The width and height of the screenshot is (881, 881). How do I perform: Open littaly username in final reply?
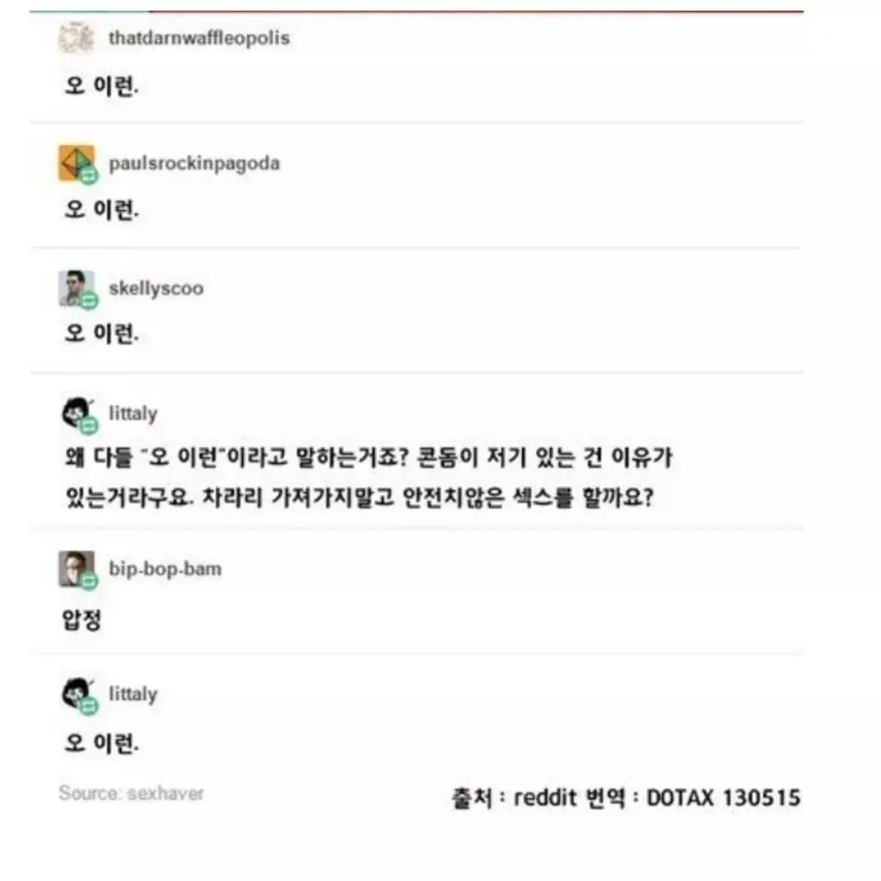click(x=133, y=694)
